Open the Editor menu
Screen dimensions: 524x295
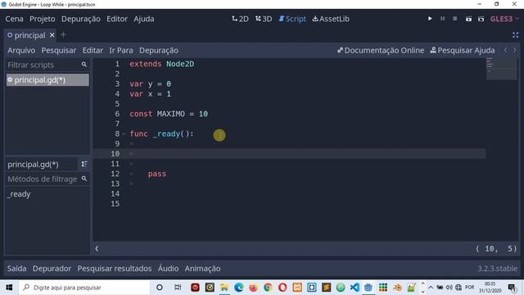point(117,19)
